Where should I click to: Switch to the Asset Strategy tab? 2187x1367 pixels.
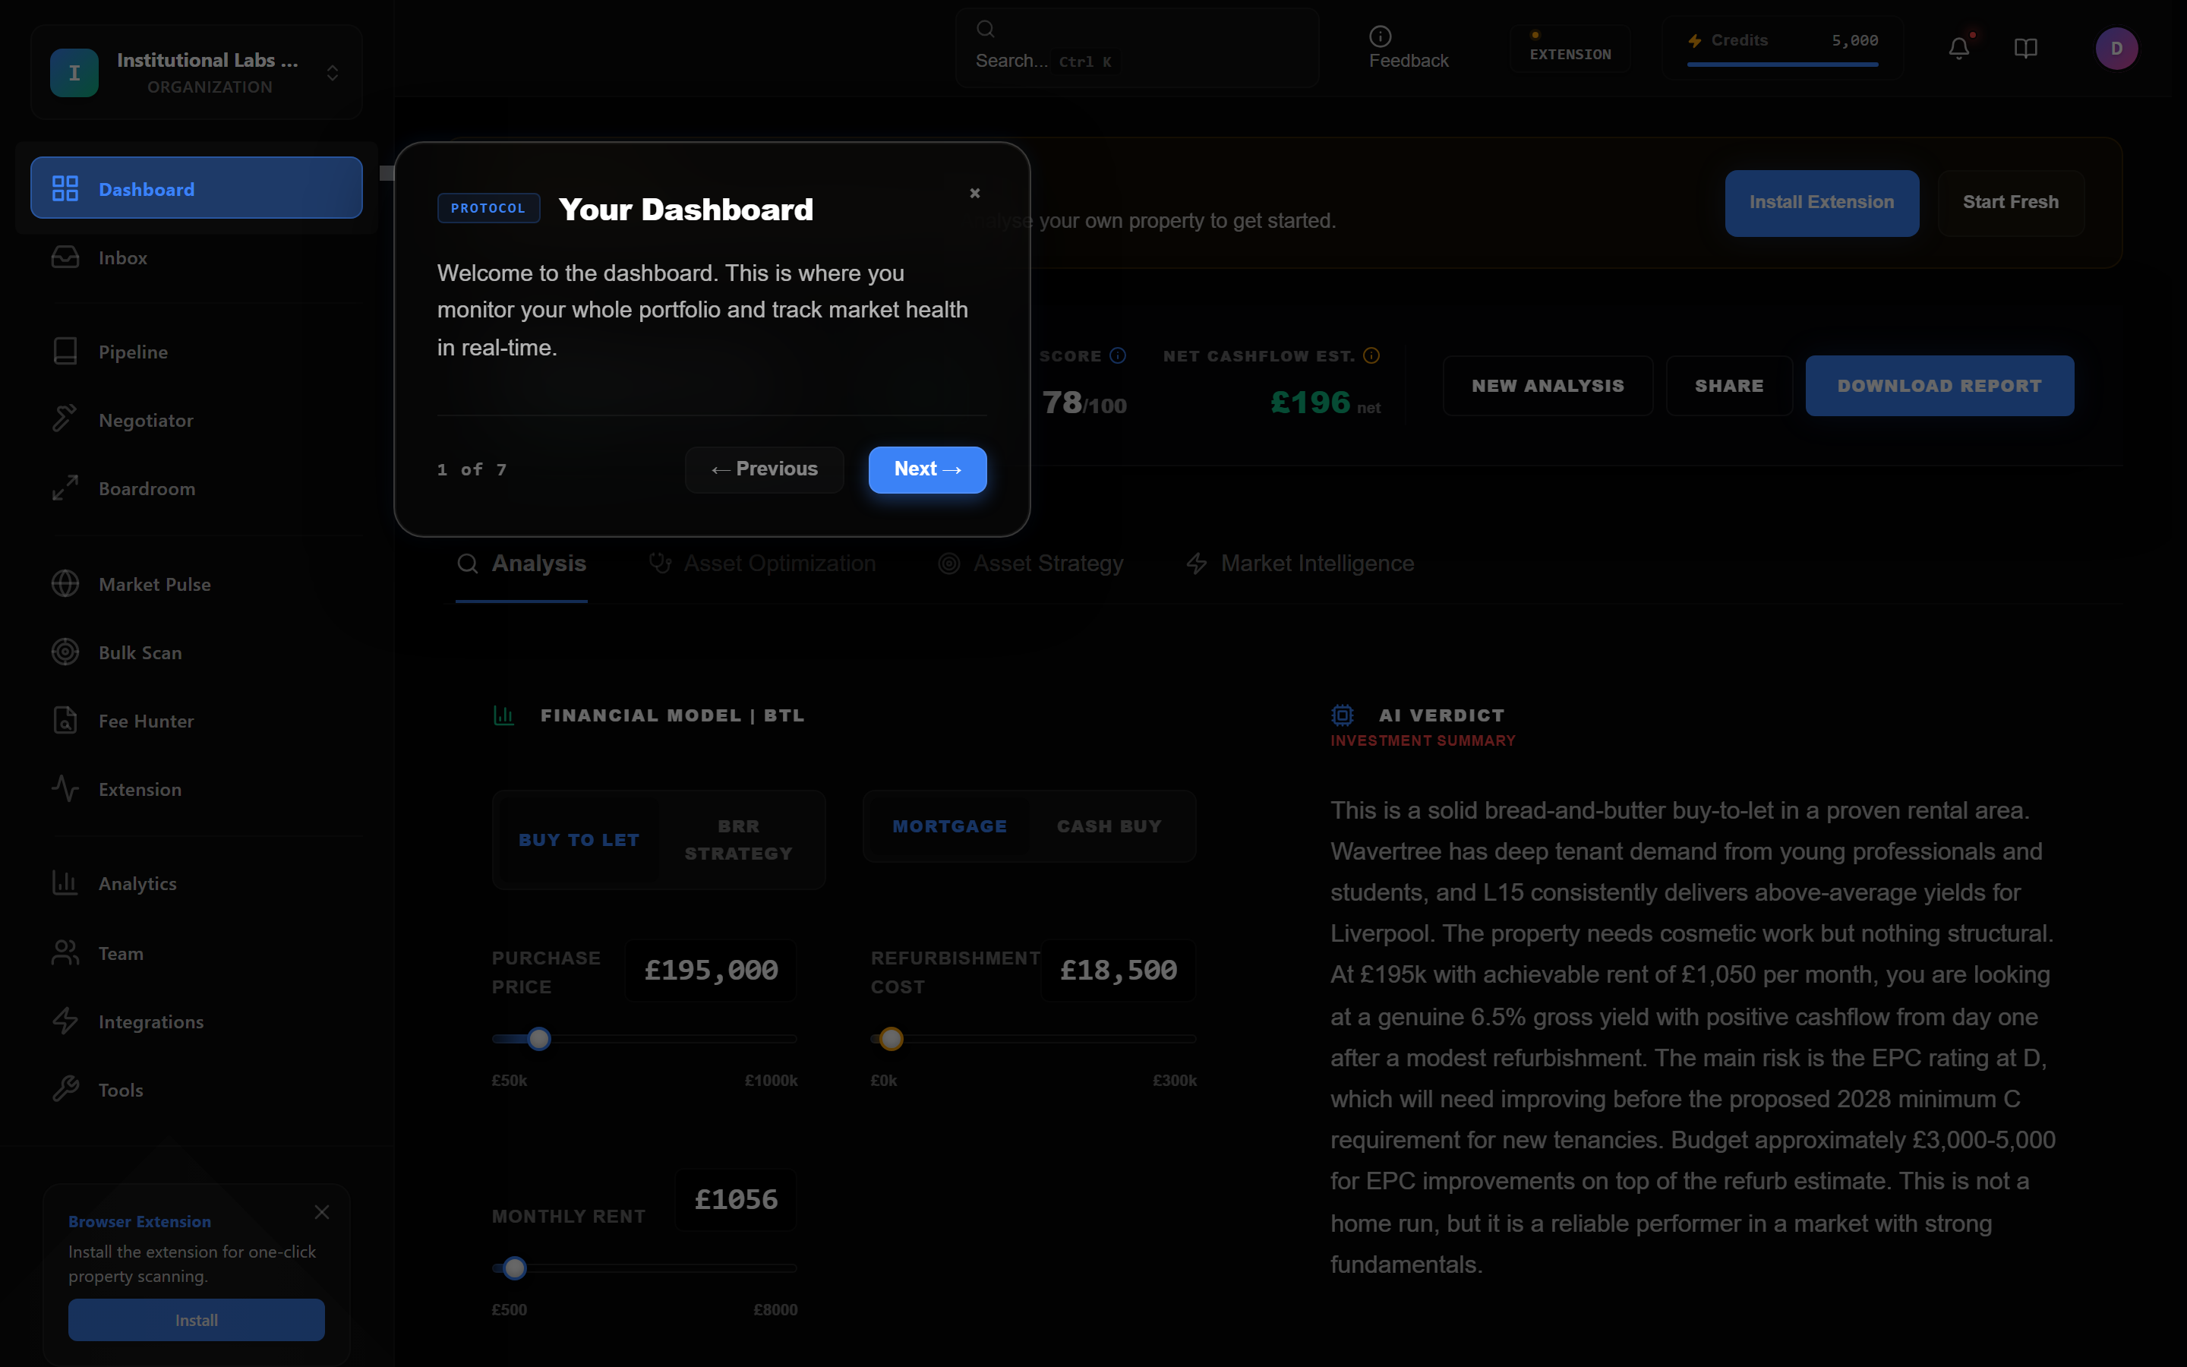[1031, 564]
